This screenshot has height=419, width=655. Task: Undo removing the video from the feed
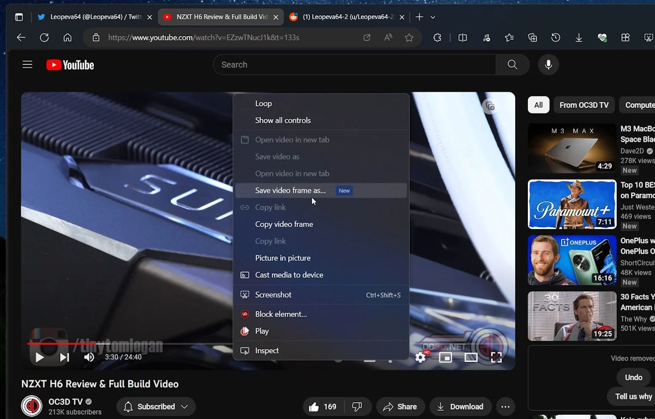tap(633, 377)
